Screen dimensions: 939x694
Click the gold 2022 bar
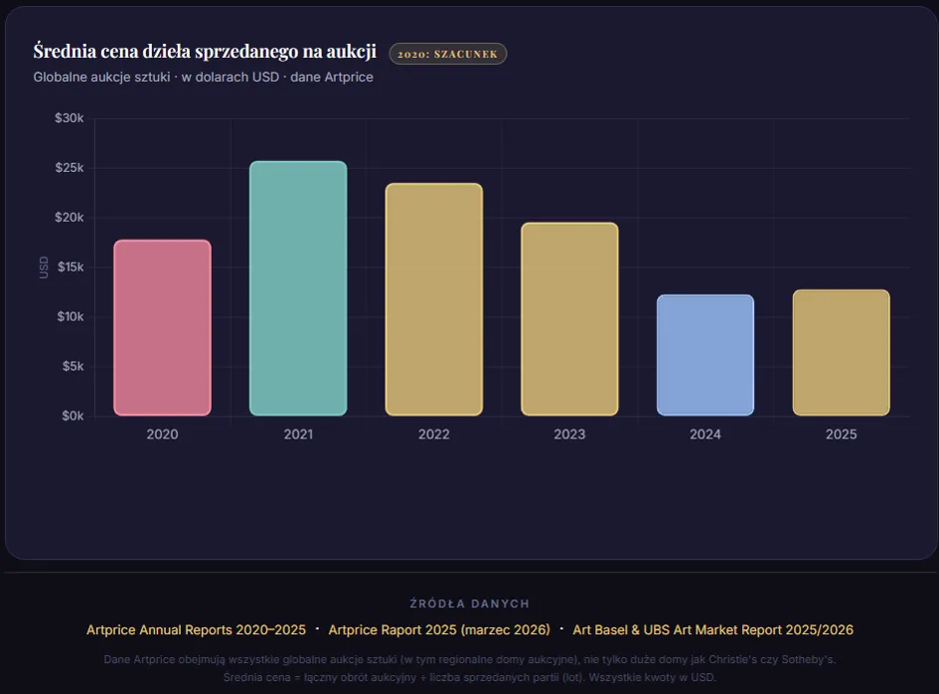coord(434,299)
